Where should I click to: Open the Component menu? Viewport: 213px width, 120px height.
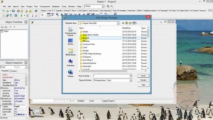[x=45, y=6]
